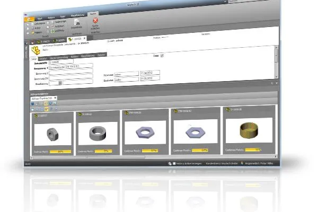Click the down arrow of details scrollbar
318x212 pixels.
276,77
